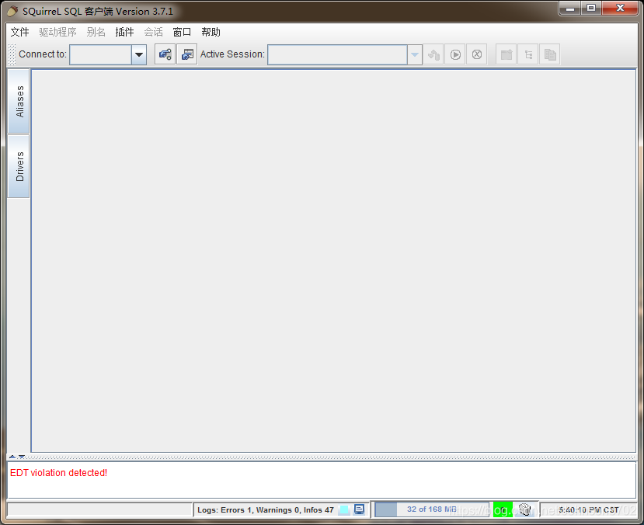Click the disabled commit session icon

click(x=433, y=54)
